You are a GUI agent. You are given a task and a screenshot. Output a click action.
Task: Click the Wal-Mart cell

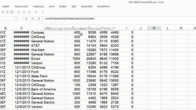pyautogui.click(x=48, y=50)
